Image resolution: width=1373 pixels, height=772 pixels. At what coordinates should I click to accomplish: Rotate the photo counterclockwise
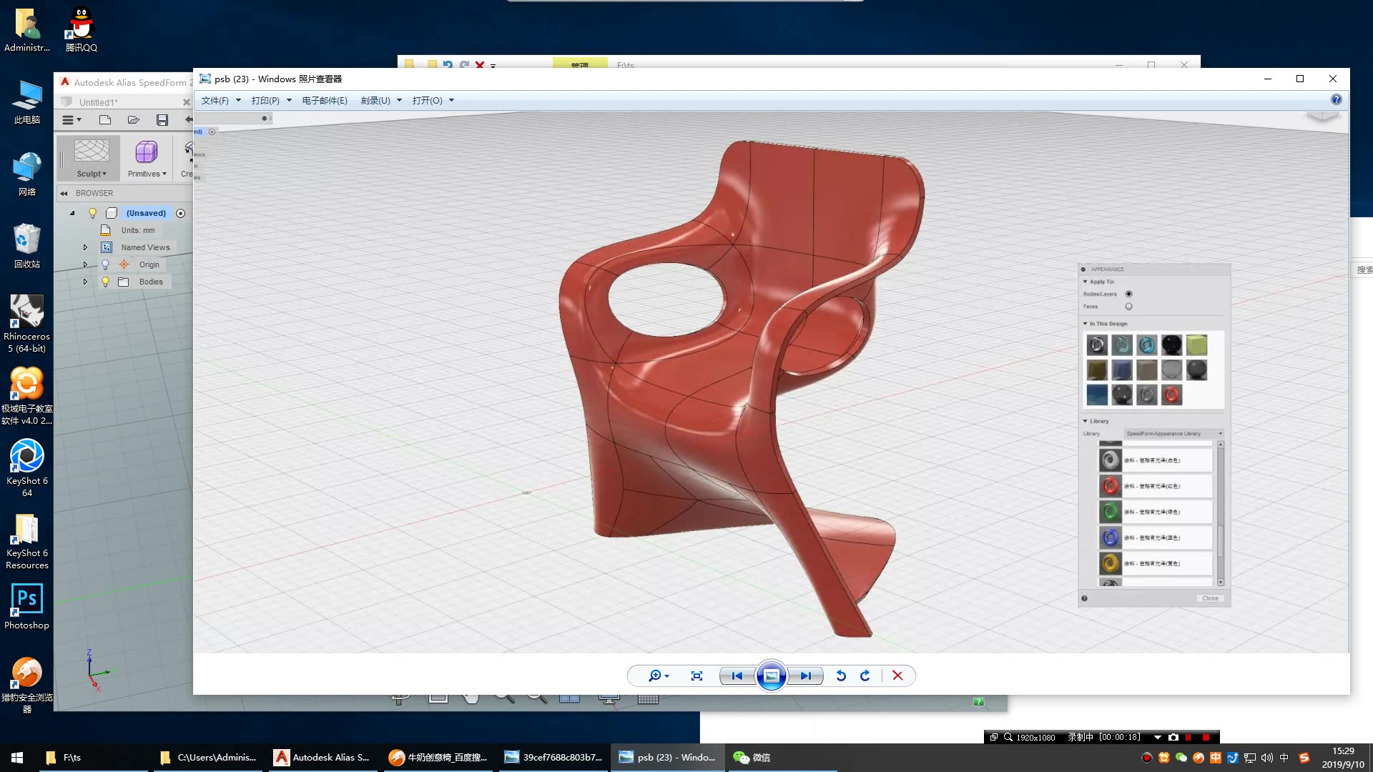click(x=841, y=675)
